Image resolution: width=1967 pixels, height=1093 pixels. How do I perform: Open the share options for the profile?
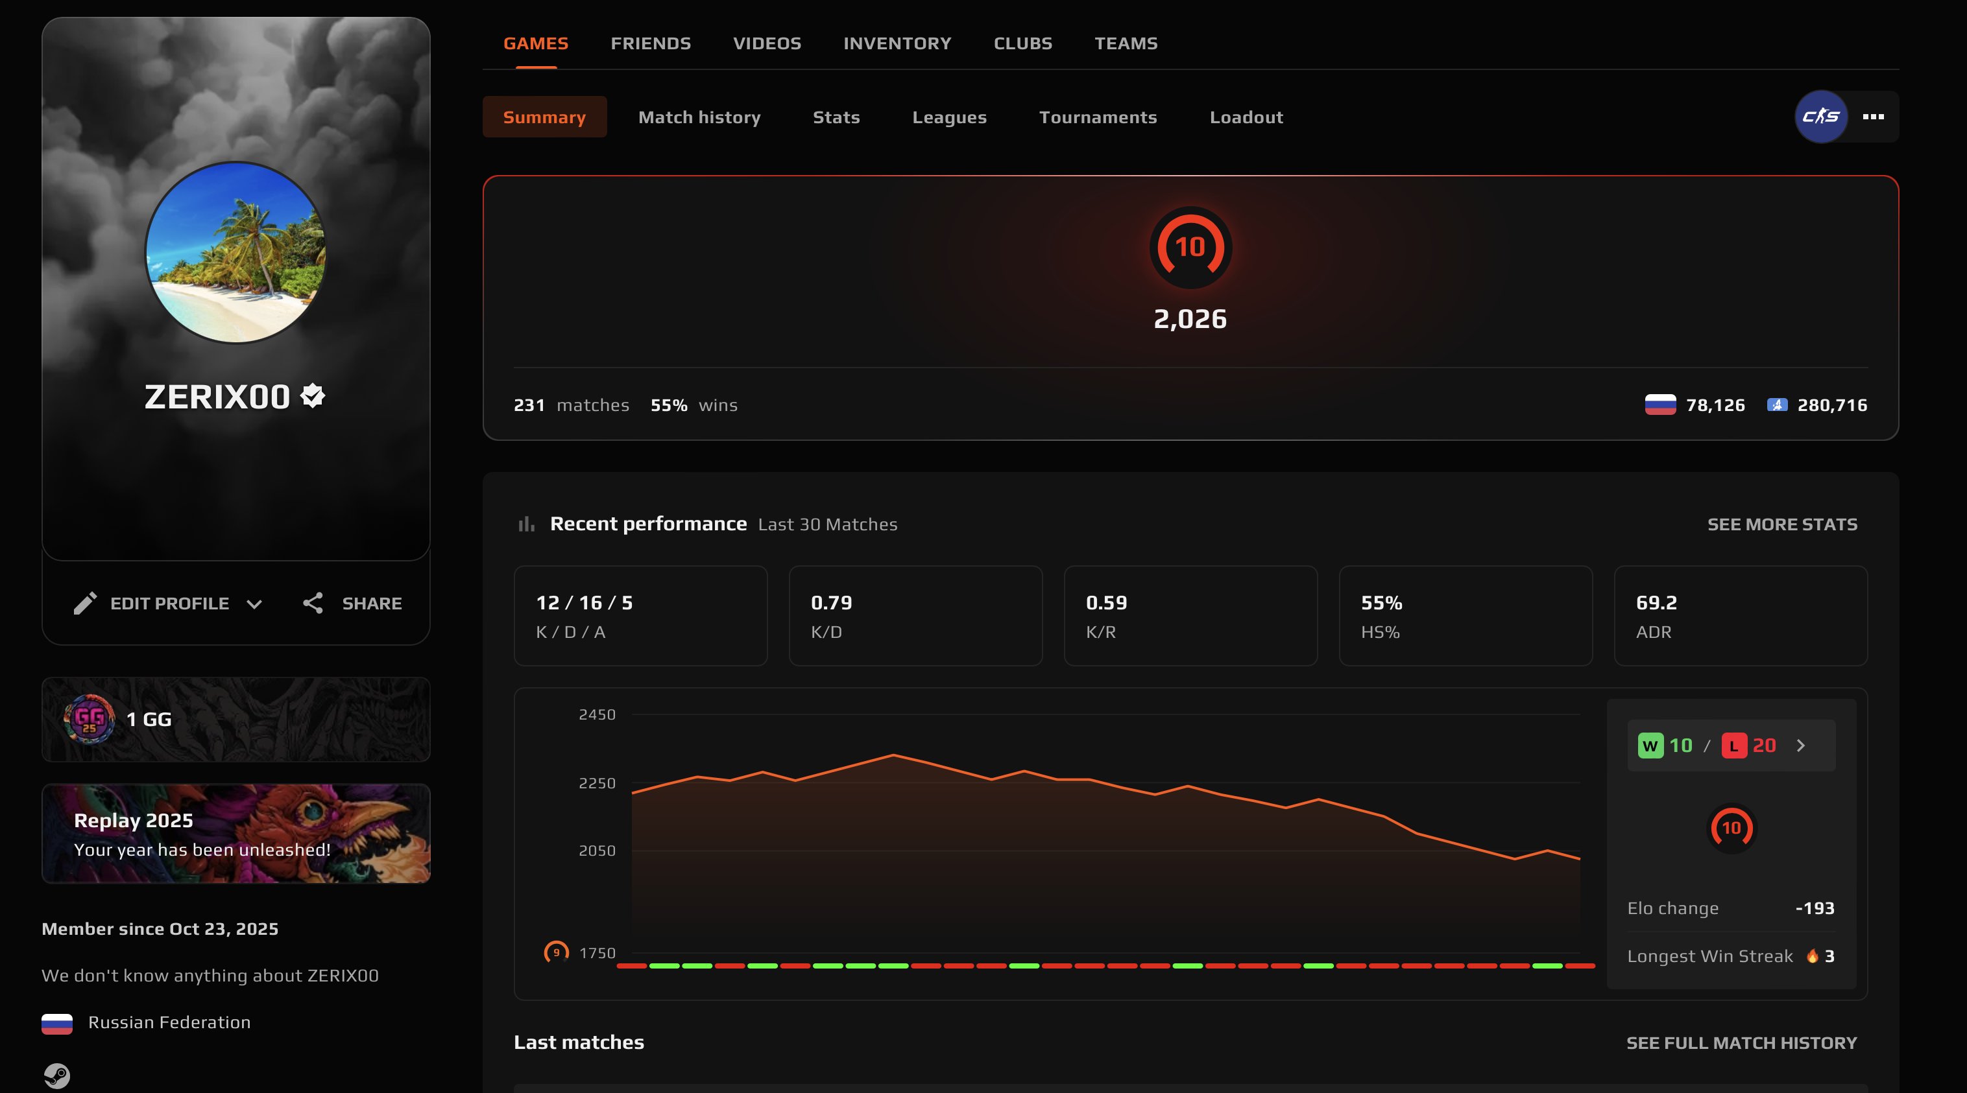tap(351, 603)
